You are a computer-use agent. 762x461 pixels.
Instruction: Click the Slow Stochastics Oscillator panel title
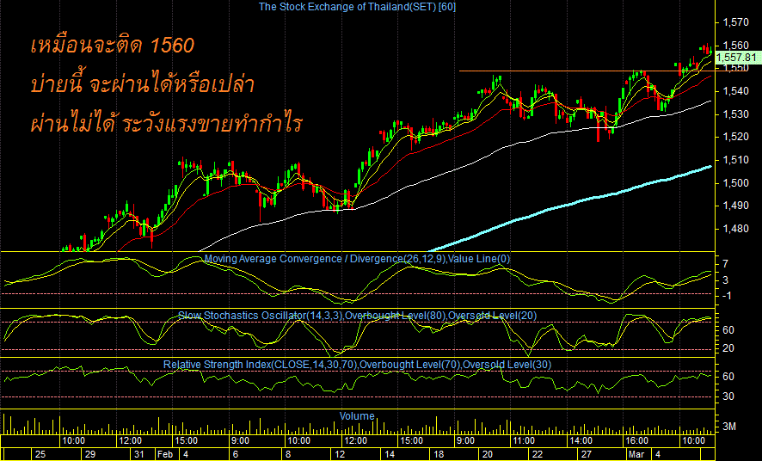coord(357,316)
